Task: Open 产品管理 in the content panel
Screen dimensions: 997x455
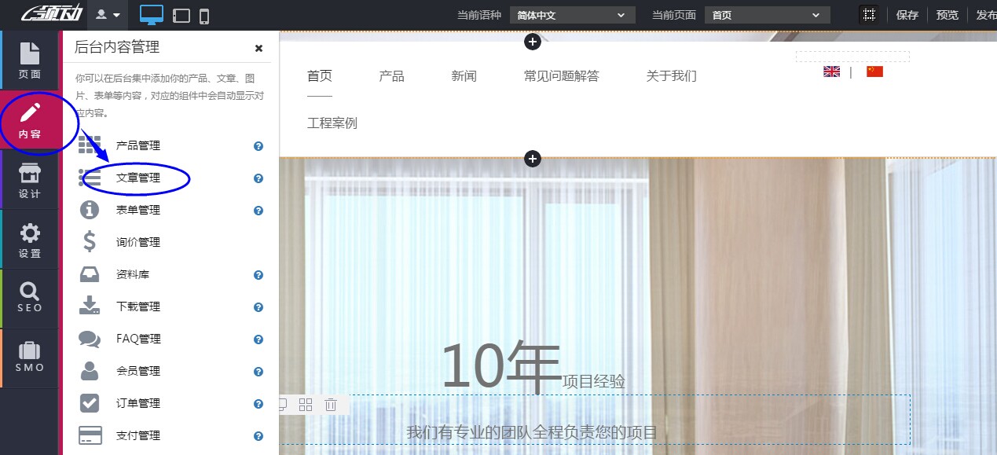Action: pos(139,145)
